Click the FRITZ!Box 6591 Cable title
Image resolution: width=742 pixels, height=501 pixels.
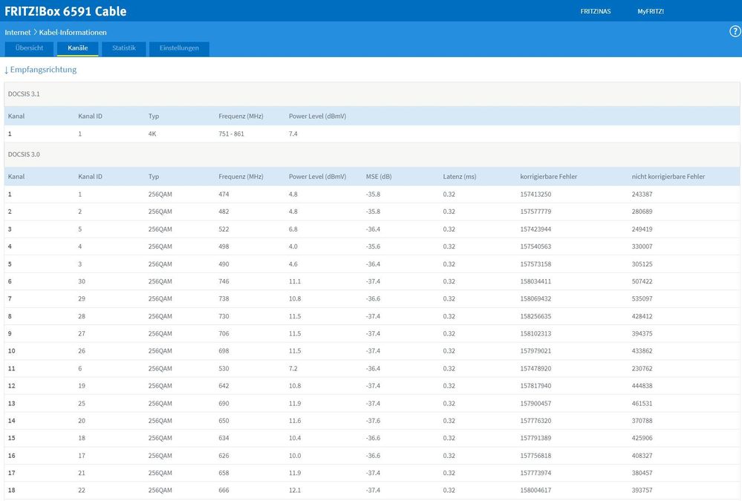65,11
